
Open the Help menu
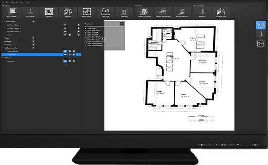pos(27,2)
